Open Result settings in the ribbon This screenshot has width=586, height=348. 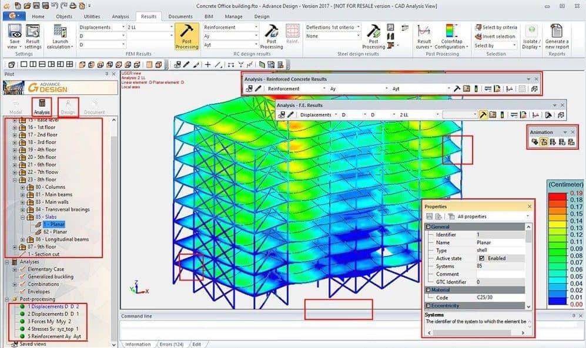(34, 35)
